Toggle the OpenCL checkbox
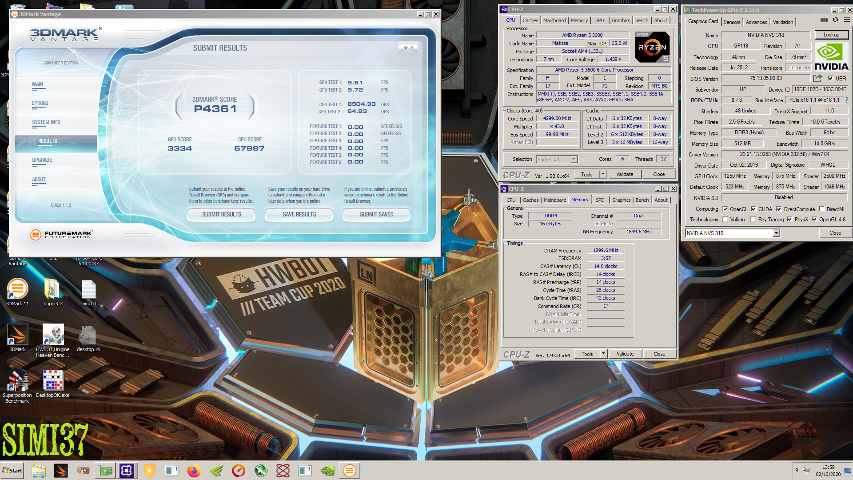The height and width of the screenshot is (480, 853). tap(725, 209)
